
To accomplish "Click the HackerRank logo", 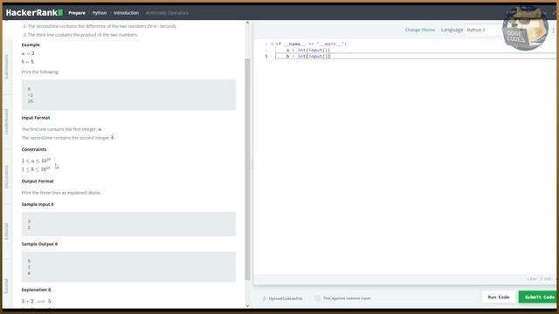I will pos(34,13).
